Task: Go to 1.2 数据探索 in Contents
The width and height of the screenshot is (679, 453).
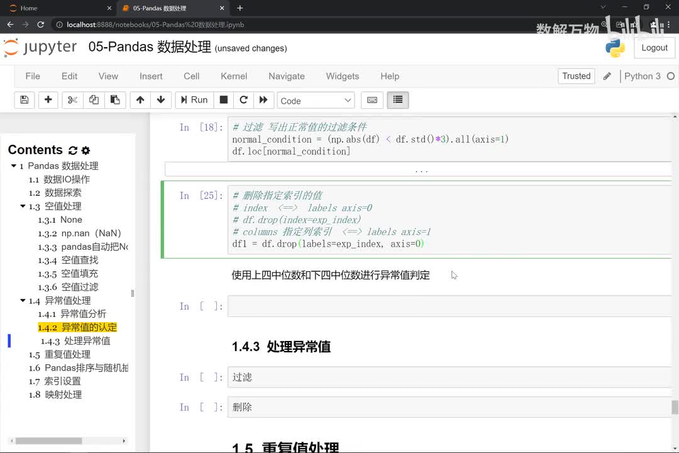Action: 55,193
